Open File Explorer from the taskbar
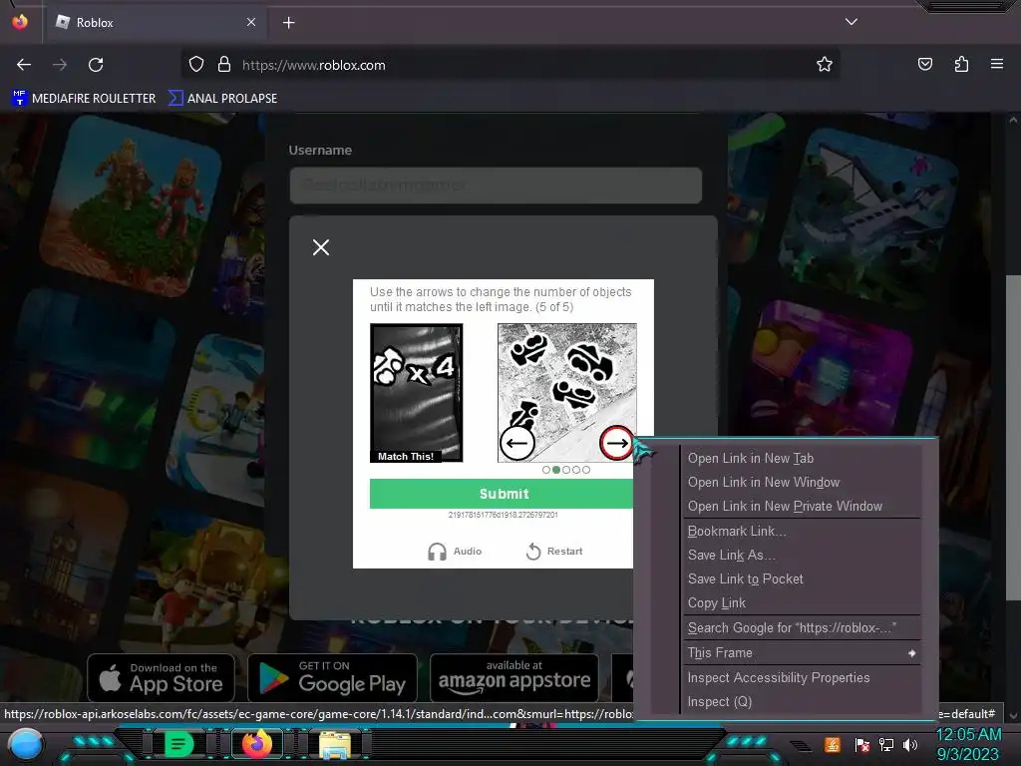This screenshot has width=1021, height=766. point(335,745)
